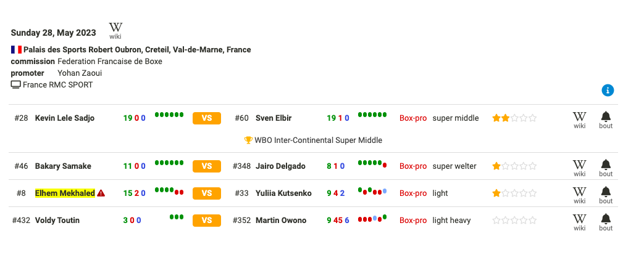Open wiki icon for the Sadjo vs Elbir bout
623x260 pixels.
click(x=579, y=120)
